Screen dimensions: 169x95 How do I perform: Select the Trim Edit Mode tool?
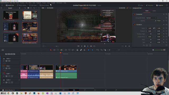pyautogui.click(x=54, y=50)
